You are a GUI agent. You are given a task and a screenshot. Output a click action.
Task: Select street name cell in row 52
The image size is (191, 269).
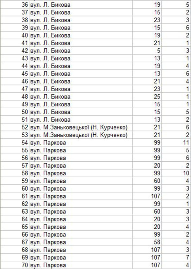point(80,127)
